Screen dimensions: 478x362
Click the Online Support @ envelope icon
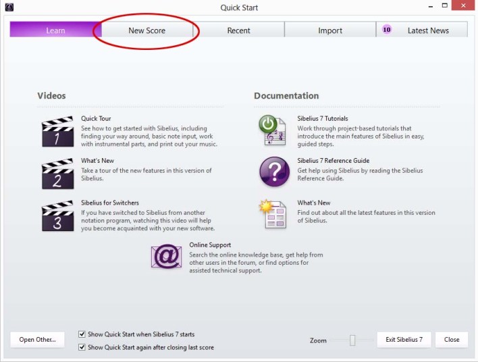click(x=167, y=256)
